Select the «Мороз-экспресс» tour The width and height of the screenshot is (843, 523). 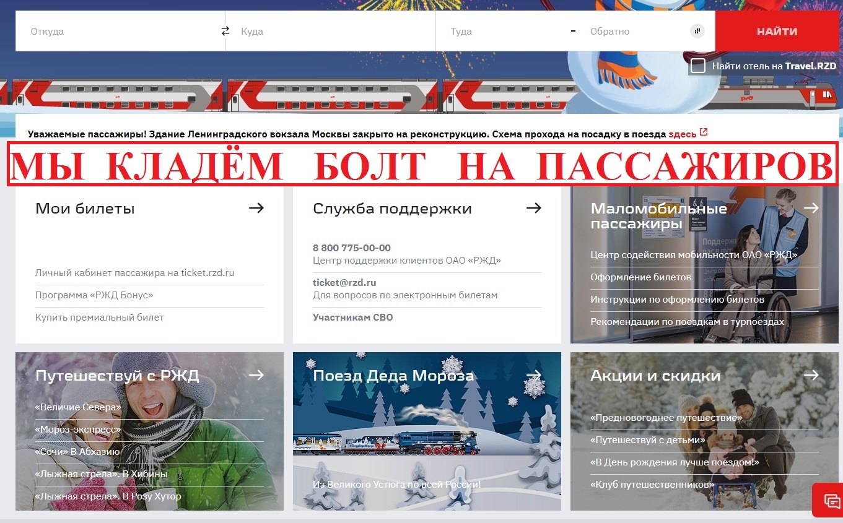[78, 430]
